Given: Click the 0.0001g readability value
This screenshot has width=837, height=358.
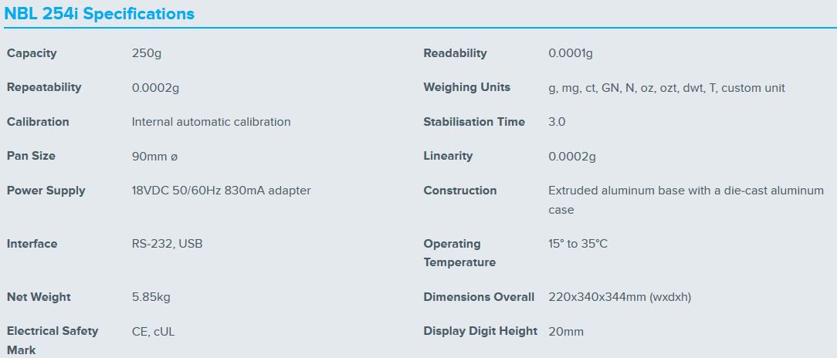Looking at the screenshot, I should (x=571, y=53).
